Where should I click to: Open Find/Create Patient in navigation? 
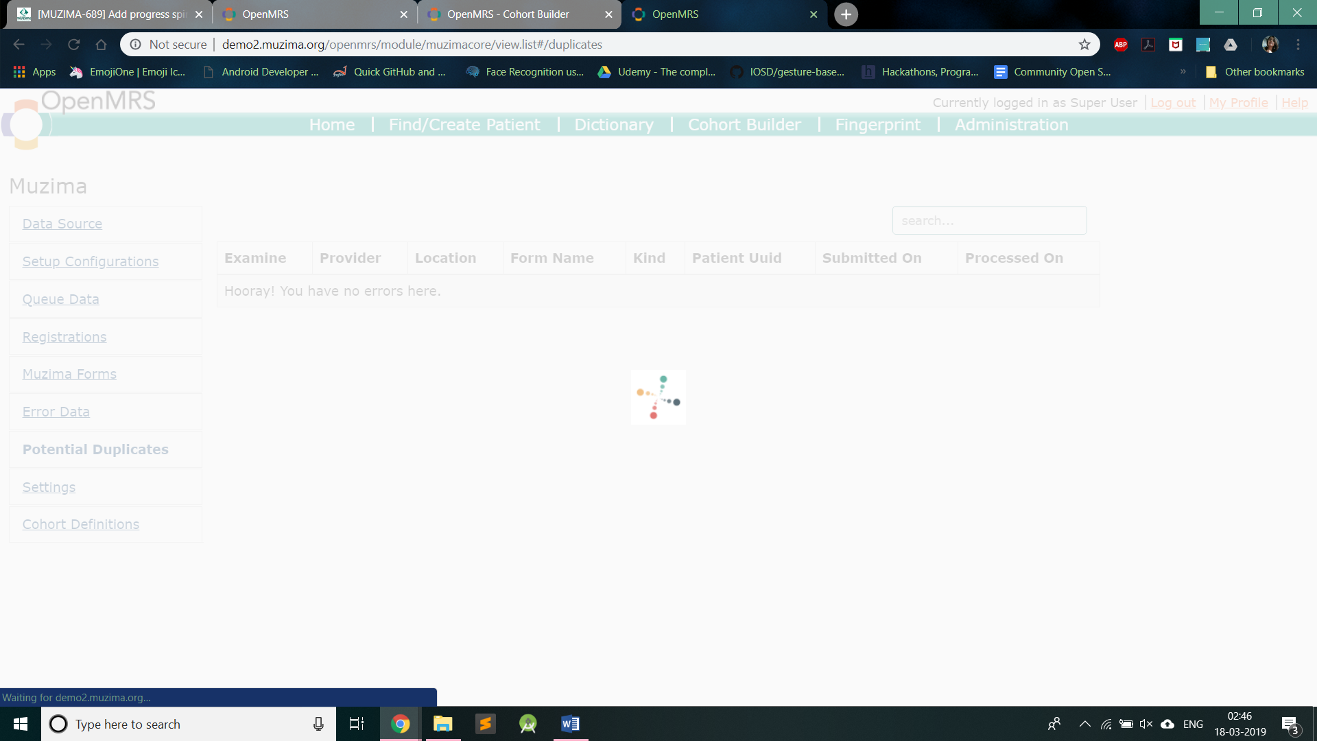pos(464,125)
